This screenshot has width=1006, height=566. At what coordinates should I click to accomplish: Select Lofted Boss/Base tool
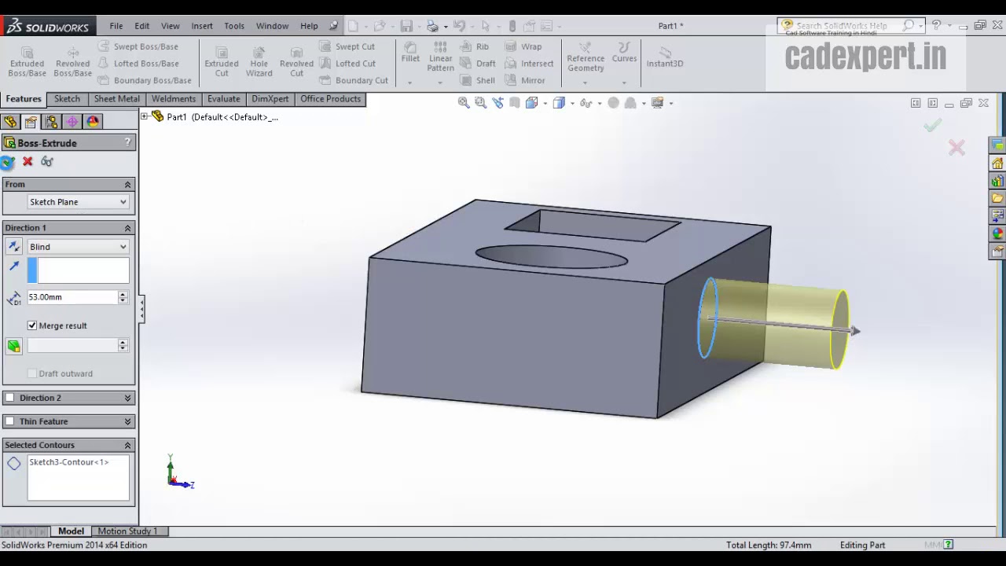coord(138,63)
